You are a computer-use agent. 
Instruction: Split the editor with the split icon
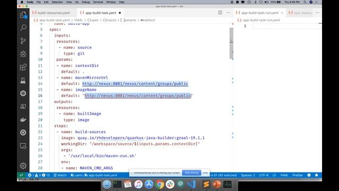220,13
